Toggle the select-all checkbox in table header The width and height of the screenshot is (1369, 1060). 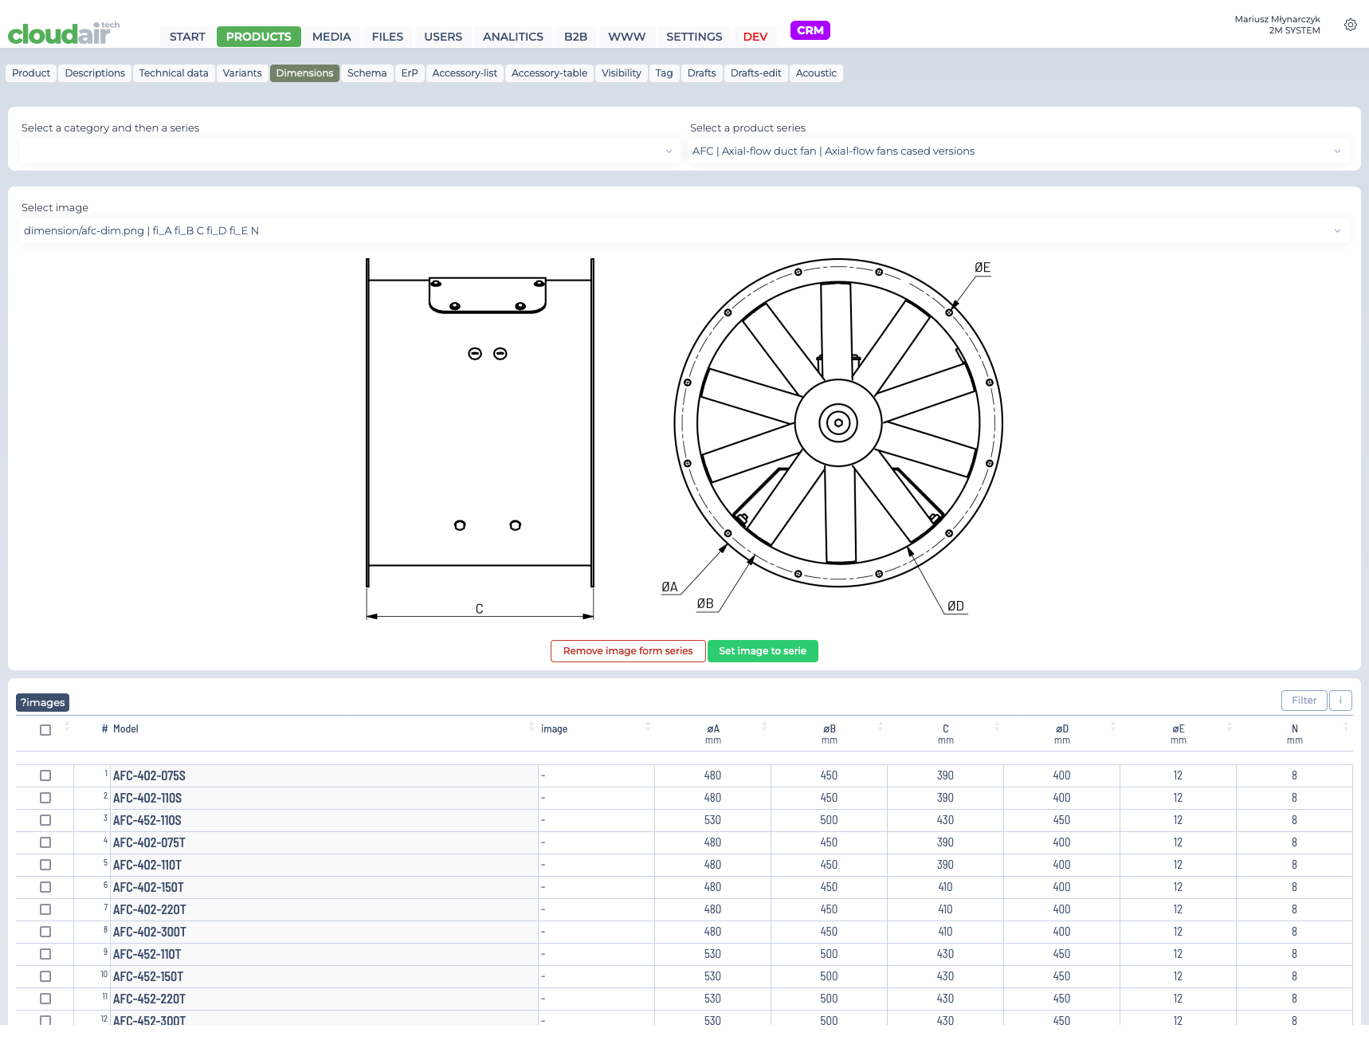coord(45,730)
